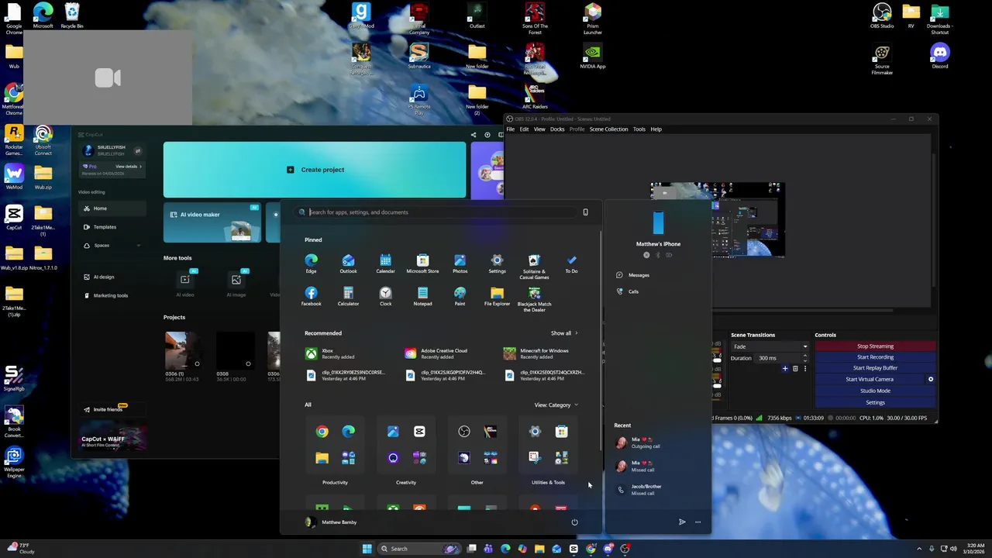992x558 pixels.
Task: Click Start Recording in OBS
Action: point(875,357)
